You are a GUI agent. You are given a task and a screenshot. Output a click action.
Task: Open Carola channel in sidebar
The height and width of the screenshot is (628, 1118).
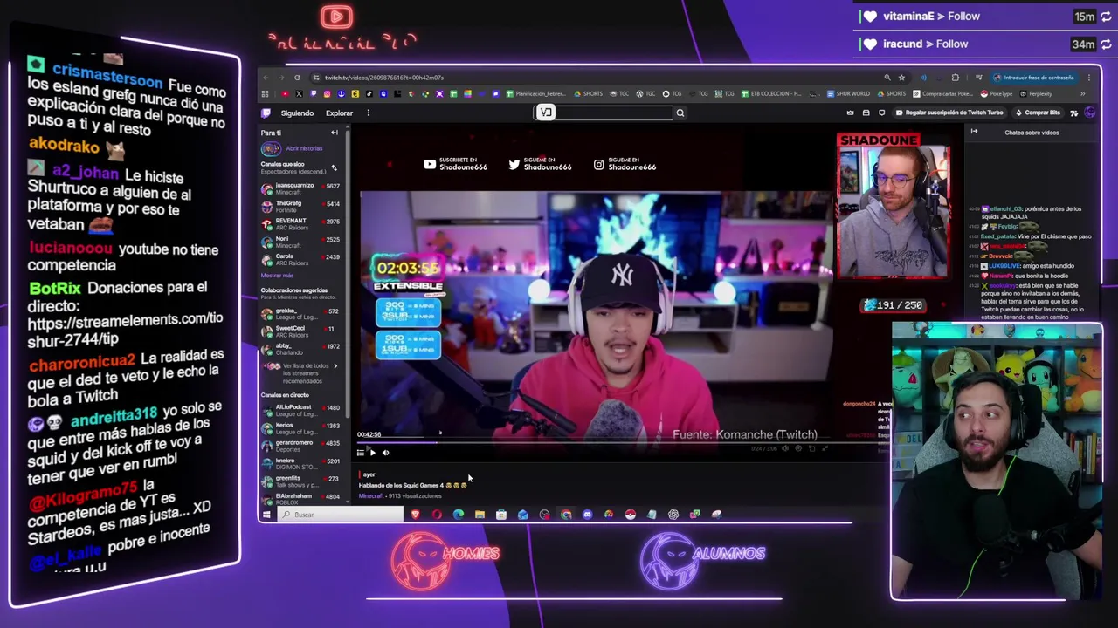coord(300,259)
